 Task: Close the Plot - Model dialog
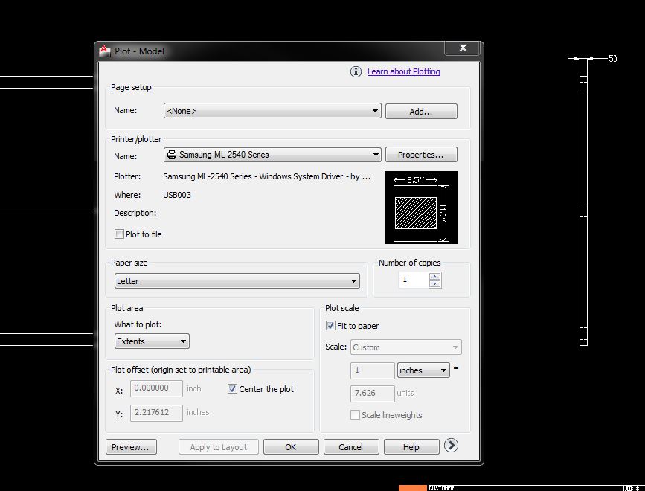point(463,48)
